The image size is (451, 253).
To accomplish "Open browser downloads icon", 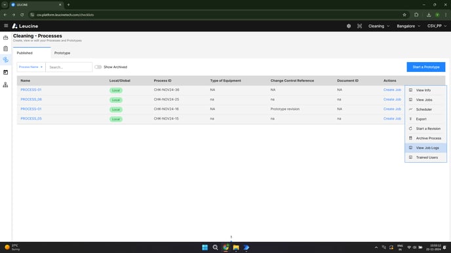I will tap(429, 14).
